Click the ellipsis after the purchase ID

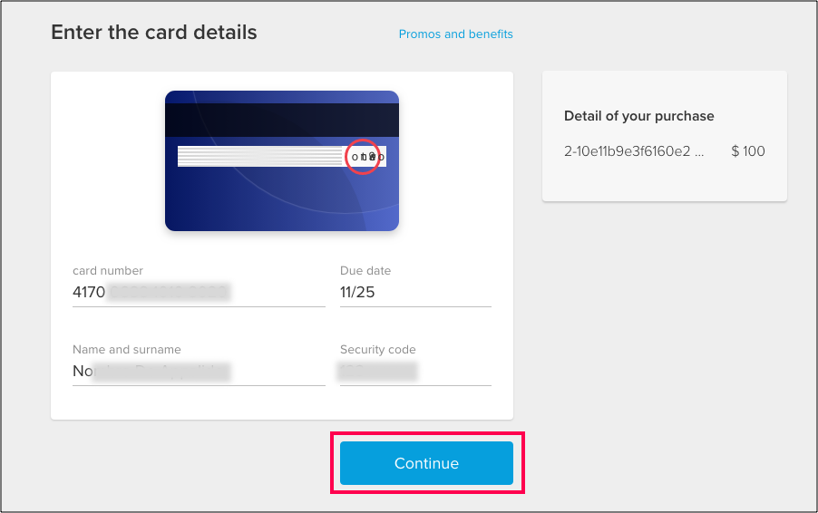(x=699, y=154)
